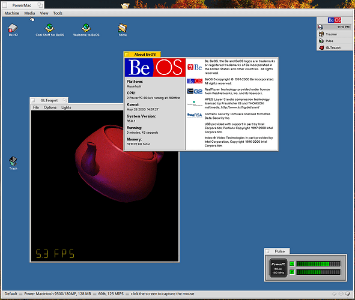Switch to GLTeapot in Deskbar

[335, 48]
